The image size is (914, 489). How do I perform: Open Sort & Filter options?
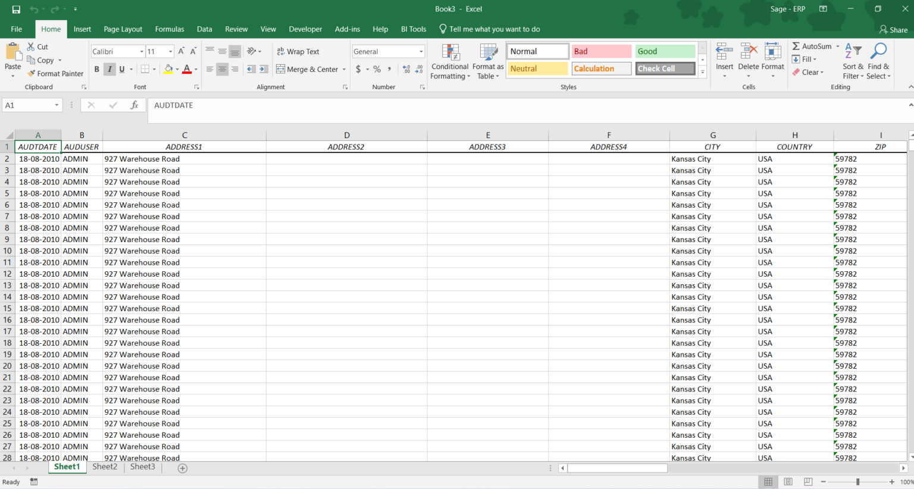coord(853,61)
